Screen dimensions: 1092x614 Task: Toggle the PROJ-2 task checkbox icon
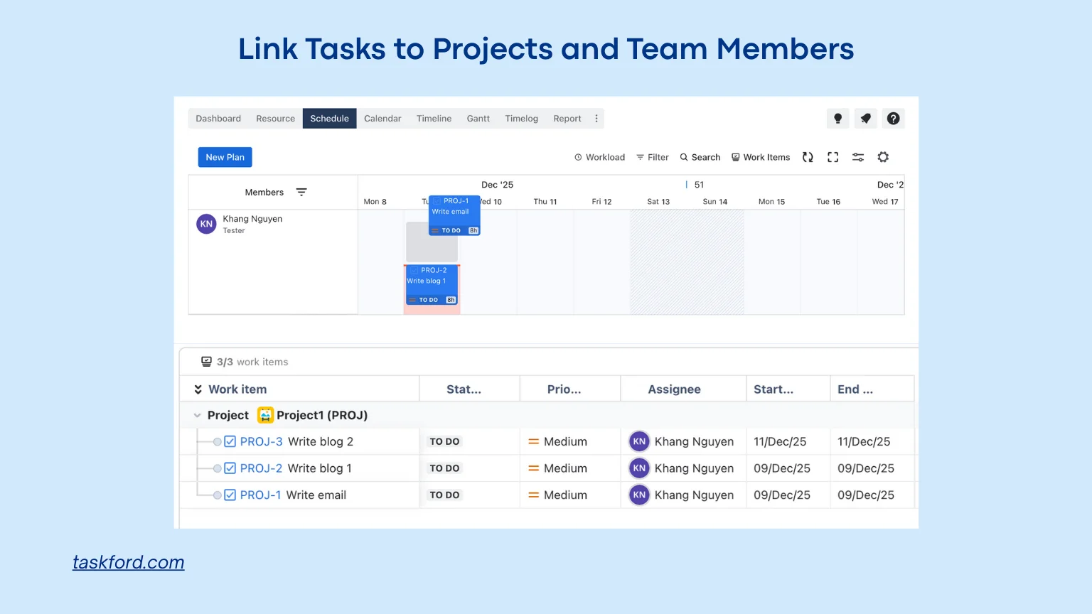230,468
